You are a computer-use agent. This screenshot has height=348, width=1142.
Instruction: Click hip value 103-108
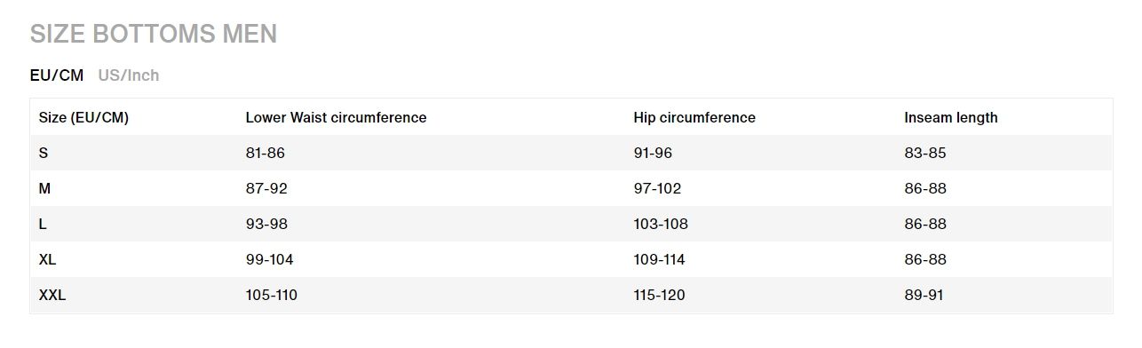tap(662, 224)
